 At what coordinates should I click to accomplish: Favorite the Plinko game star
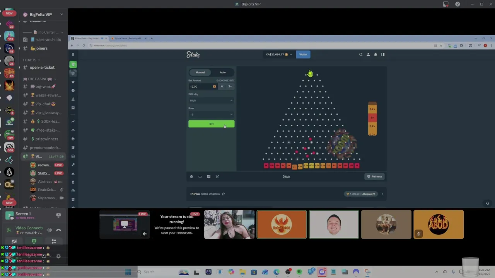pyautogui.click(x=223, y=194)
